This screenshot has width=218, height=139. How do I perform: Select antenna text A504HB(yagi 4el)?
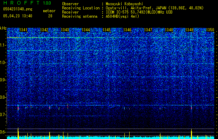pyautogui.click(x=122, y=16)
